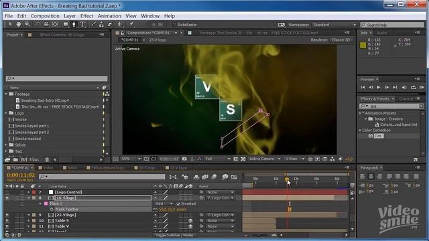Select the Hand tool
Screen dimensions: 429x241
[x=19, y=24]
